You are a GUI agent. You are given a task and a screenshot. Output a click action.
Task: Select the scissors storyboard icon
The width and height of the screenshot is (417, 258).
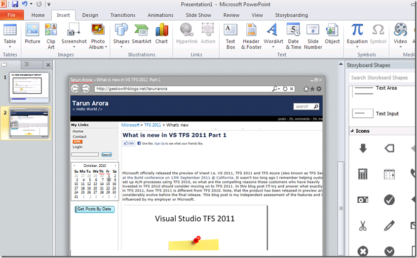[363, 225]
